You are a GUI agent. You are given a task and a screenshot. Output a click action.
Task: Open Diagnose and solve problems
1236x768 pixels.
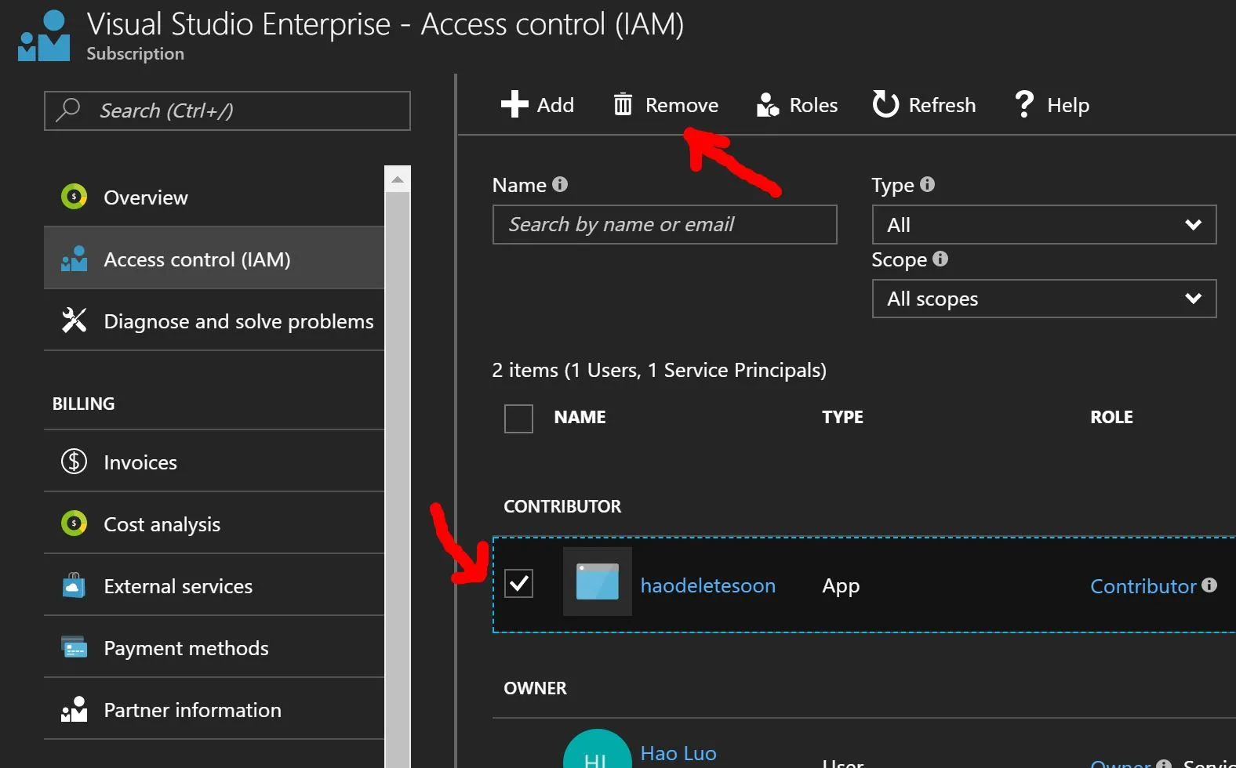214,321
